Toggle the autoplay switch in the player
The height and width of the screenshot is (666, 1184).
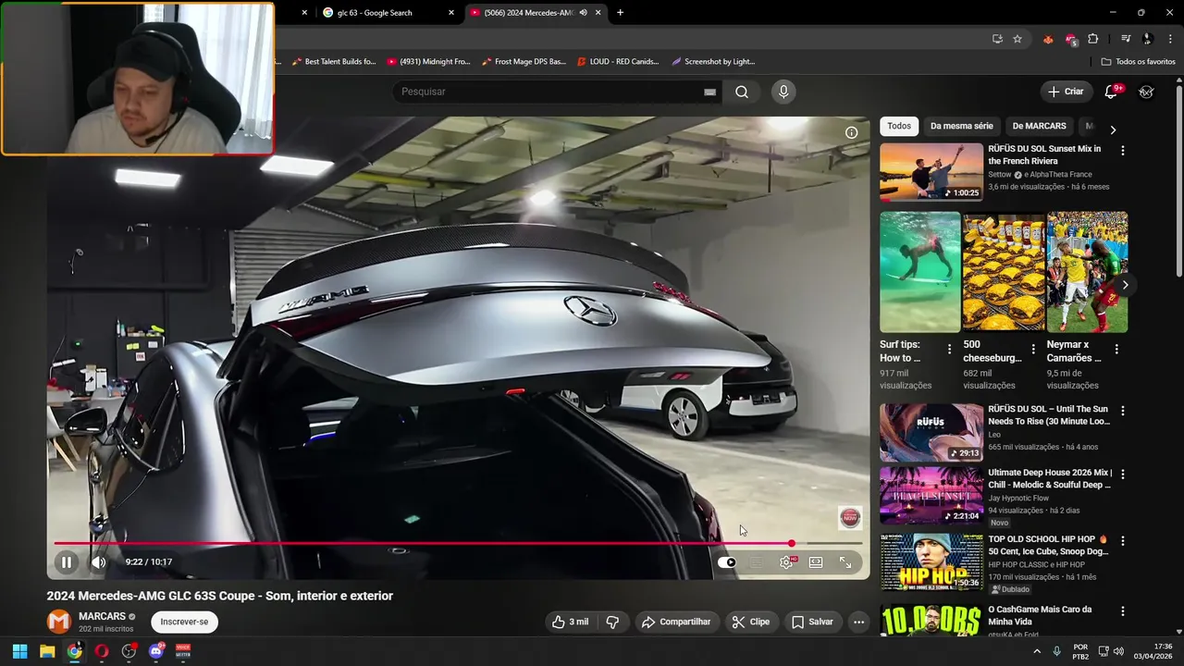tap(727, 562)
